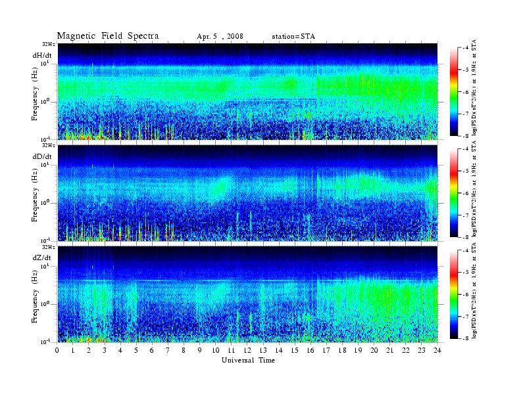Click the hour "20" tick label on time axis
The width and height of the screenshot is (521, 402).
click(x=374, y=351)
